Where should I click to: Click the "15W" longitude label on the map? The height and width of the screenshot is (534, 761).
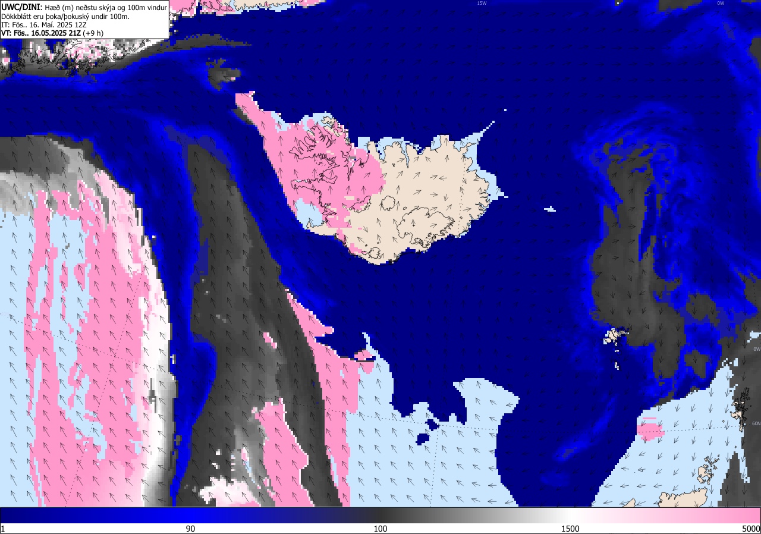482,3
